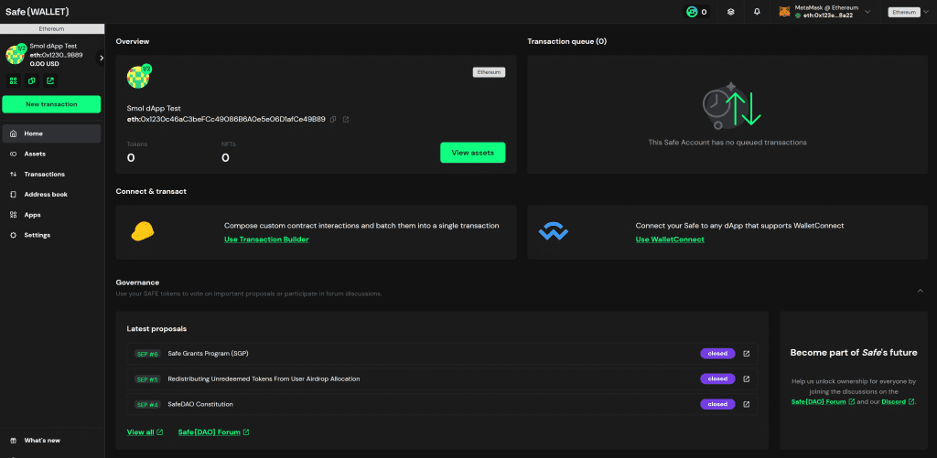Viewport: 937px width, 458px height.
Task: Open Apps in sidebar
Action: coord(51,215)
